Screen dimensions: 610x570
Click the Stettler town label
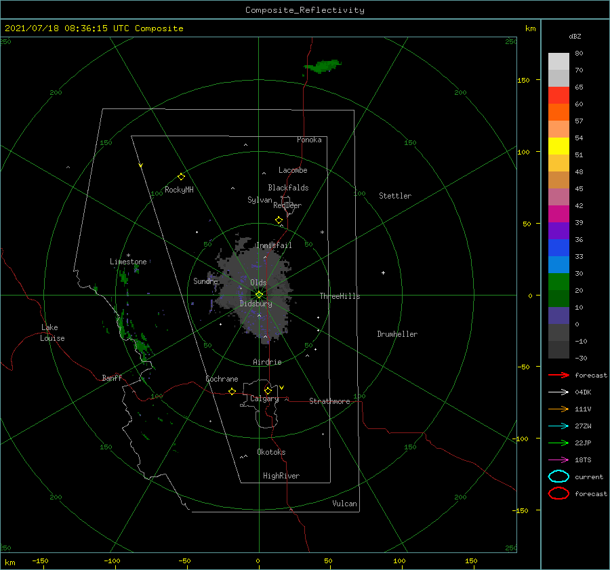point(395,196)
